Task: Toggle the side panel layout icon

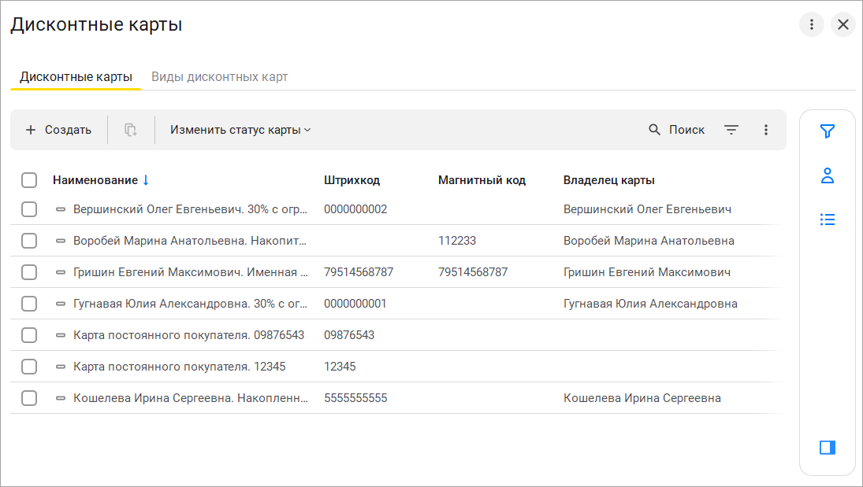Action: (827, 448)
